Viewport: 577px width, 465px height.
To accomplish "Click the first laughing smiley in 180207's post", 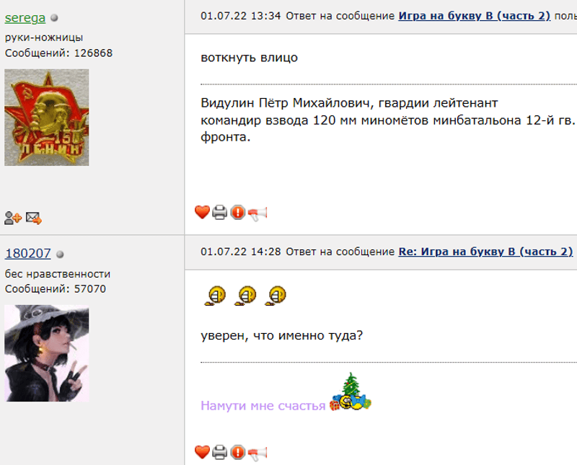I will click(x=215, y=296).
